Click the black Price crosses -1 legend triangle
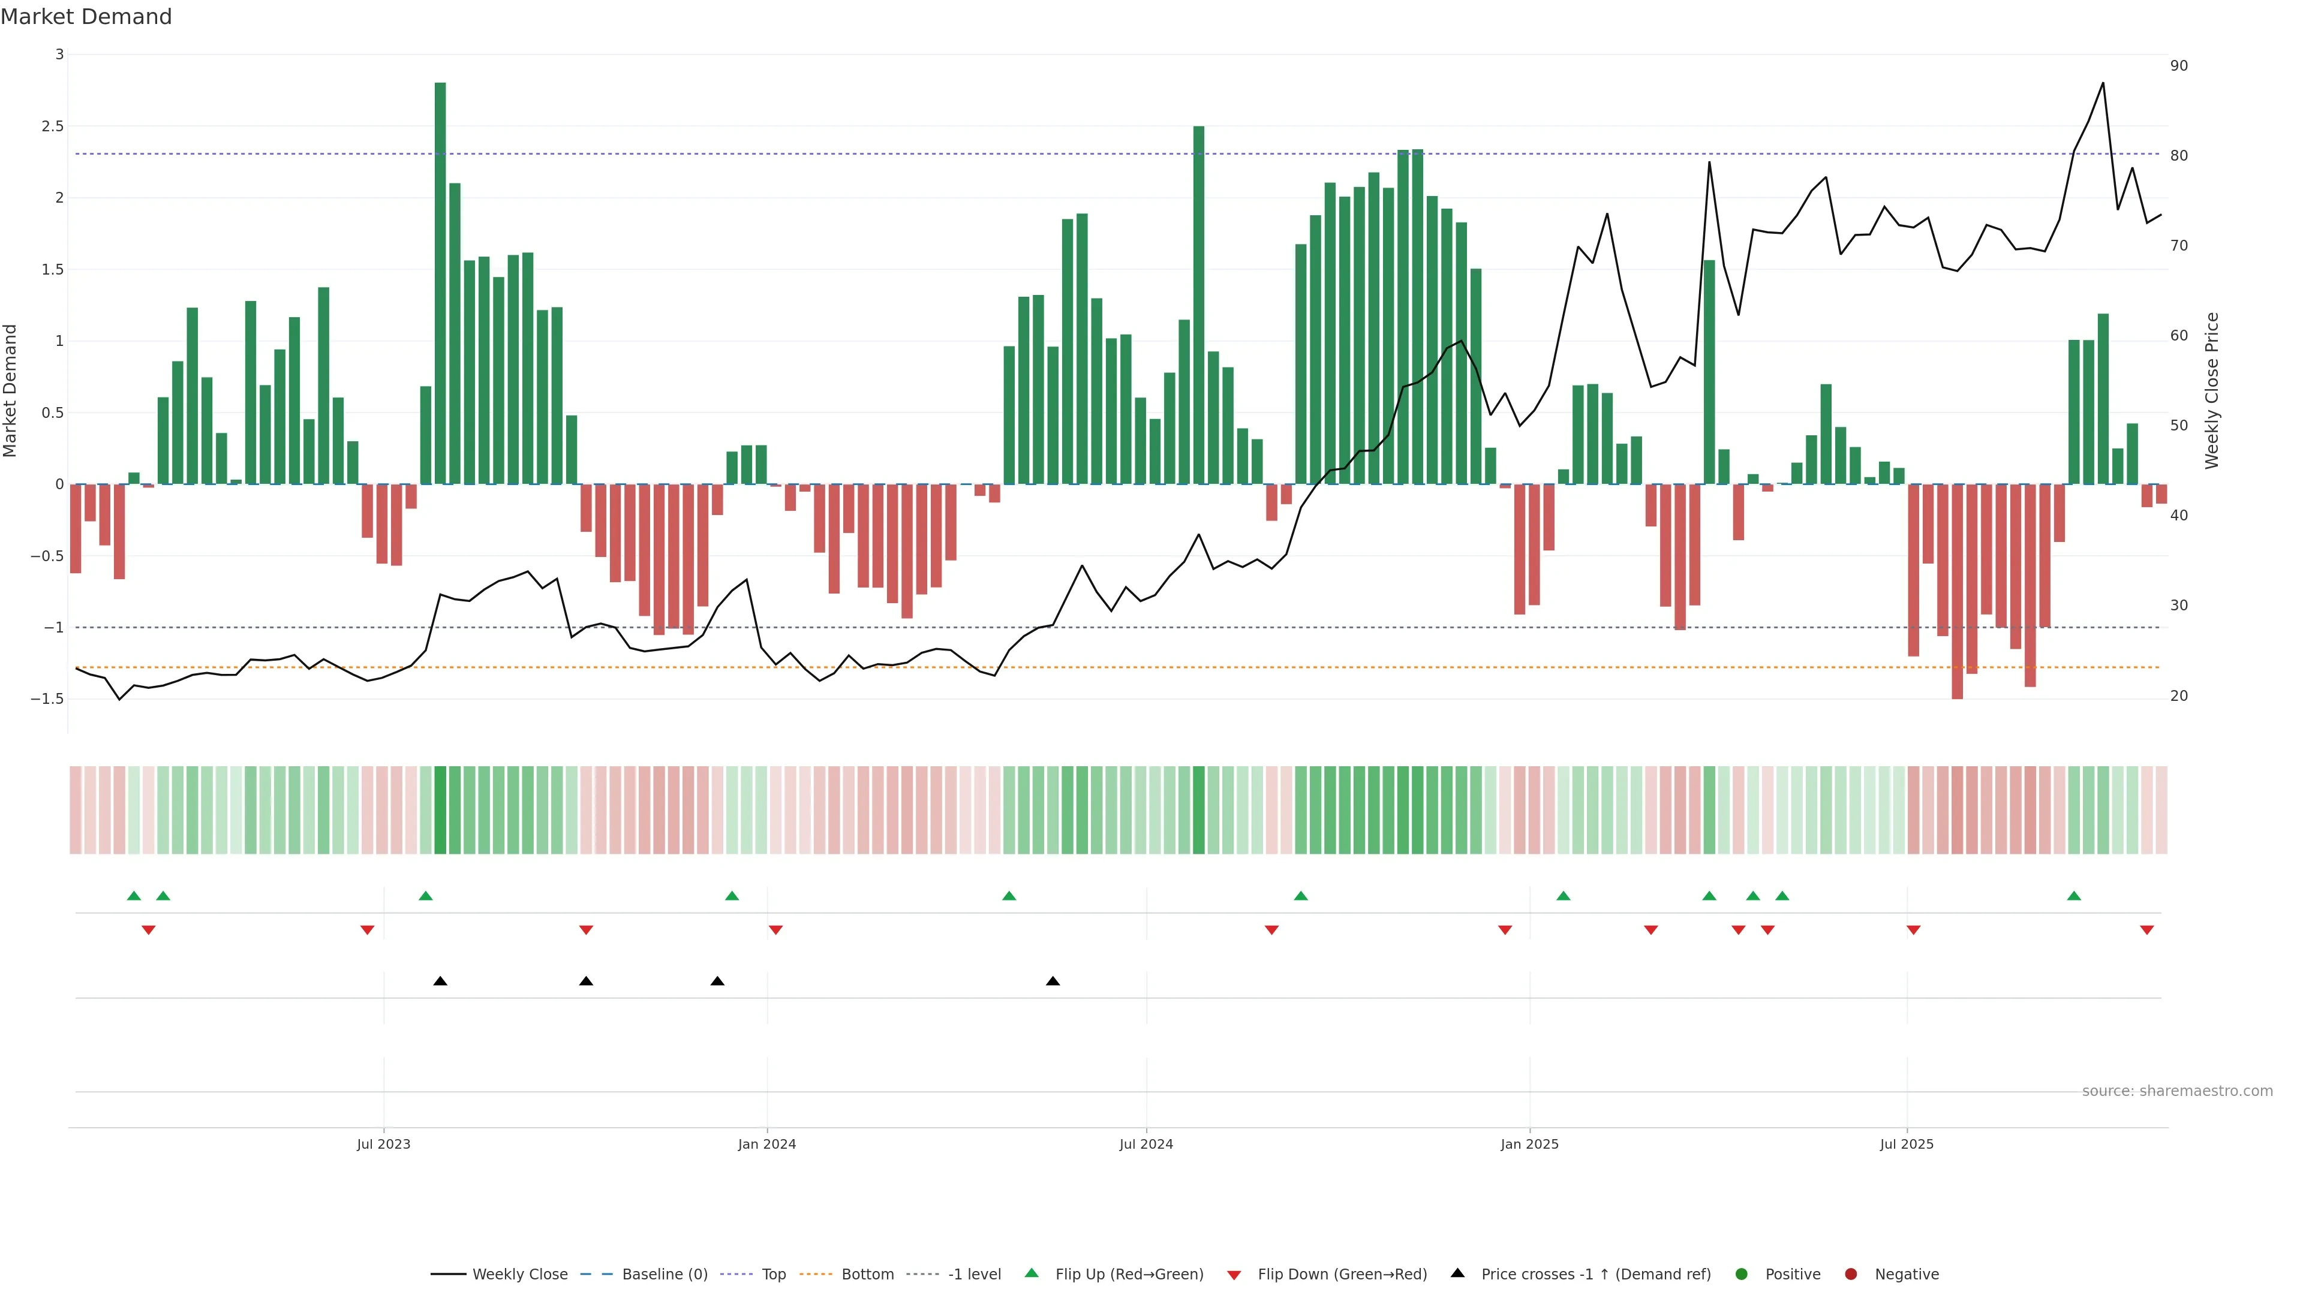 [x=1457, y=1273]
